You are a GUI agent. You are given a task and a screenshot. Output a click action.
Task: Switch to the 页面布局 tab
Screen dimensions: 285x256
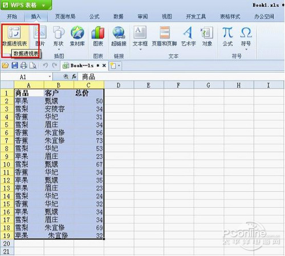[65, 17]
